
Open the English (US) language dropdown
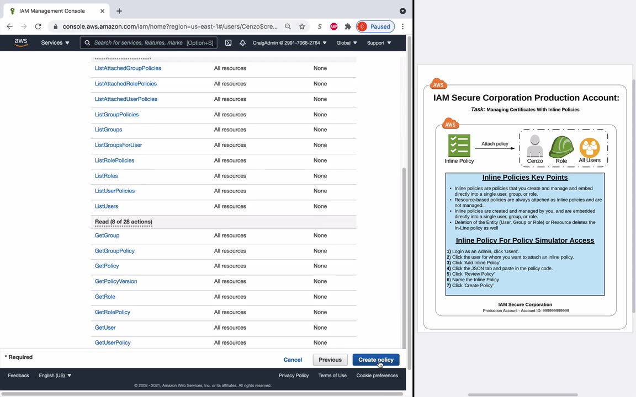55,375
